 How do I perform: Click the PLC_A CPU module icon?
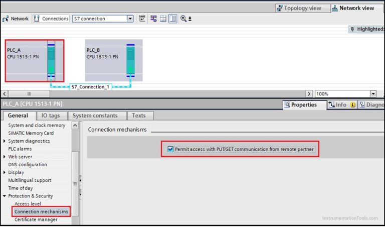[51, 61]
